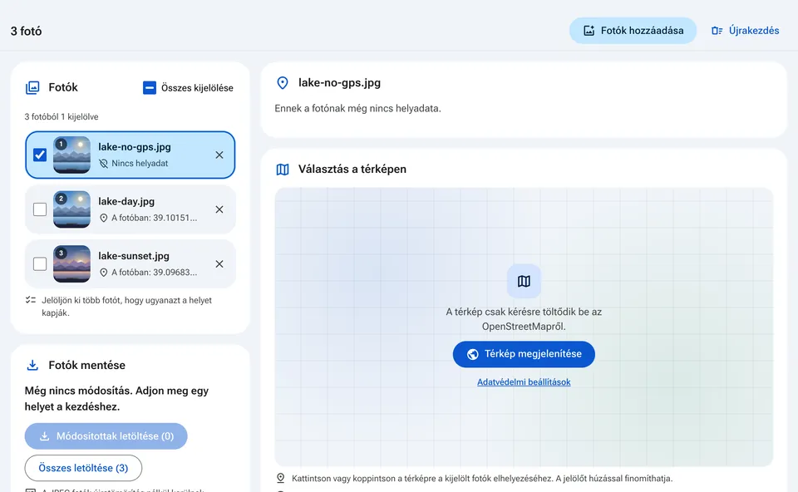Check the lake-day.jpg checkbox
Viewport: 798px width, 492px height.
point(40,209)
